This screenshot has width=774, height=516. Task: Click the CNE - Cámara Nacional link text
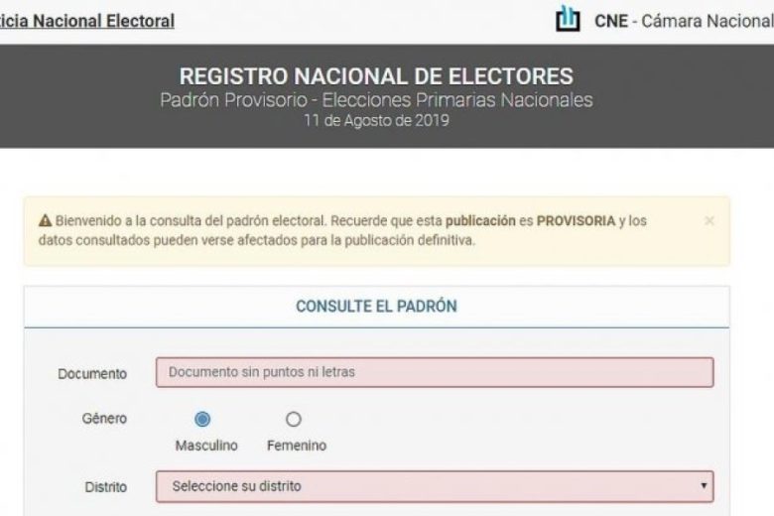click(x=684, y=21)
